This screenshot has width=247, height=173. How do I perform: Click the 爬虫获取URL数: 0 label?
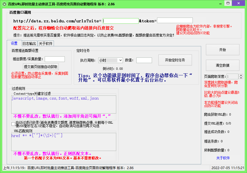pos(218,114)
